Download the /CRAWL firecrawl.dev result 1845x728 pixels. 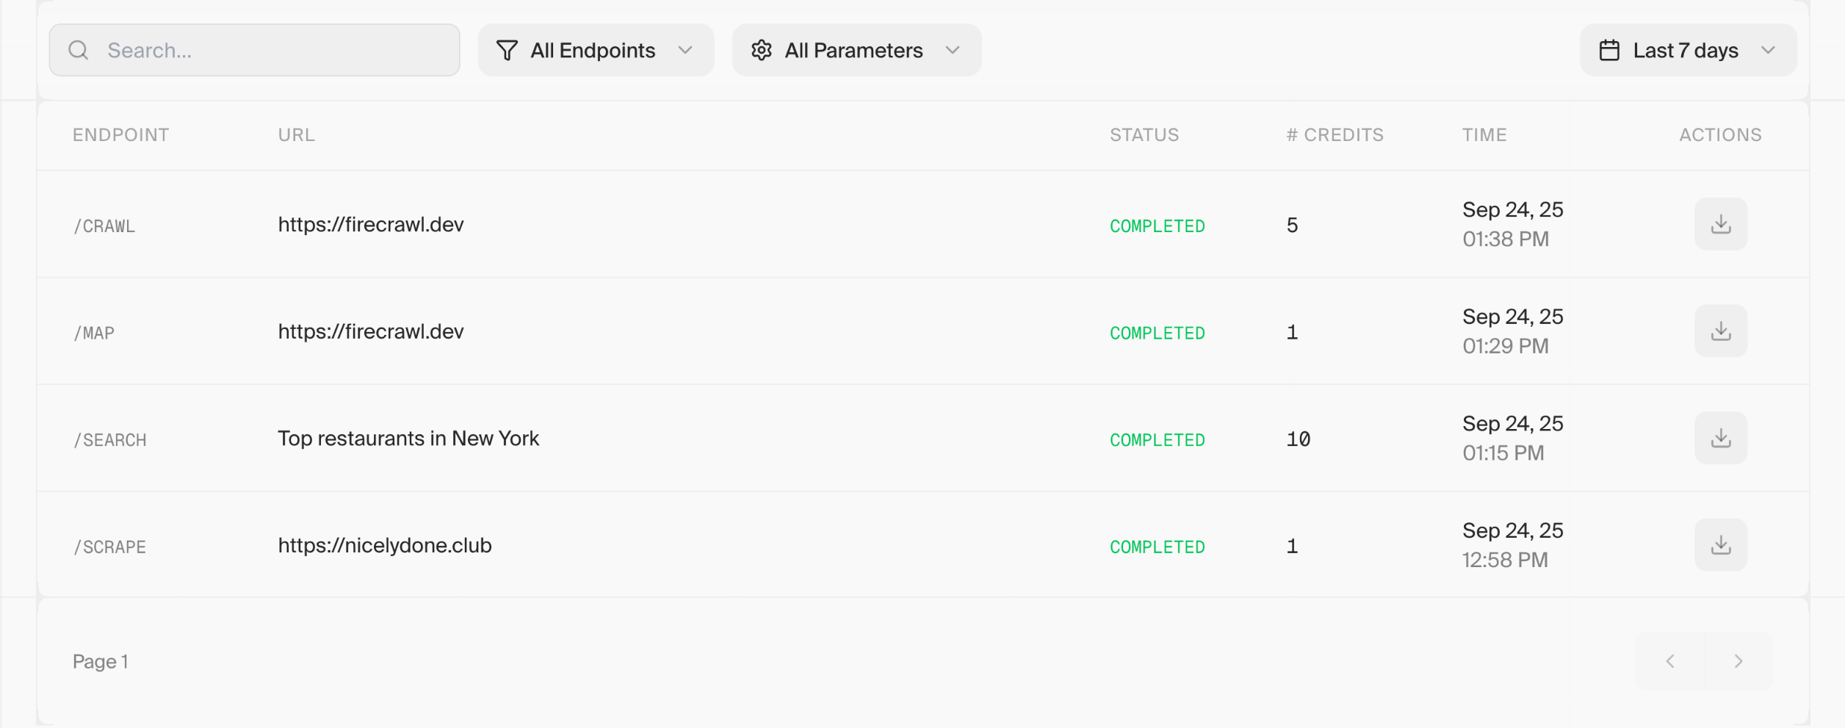(x=1720, y=224)
